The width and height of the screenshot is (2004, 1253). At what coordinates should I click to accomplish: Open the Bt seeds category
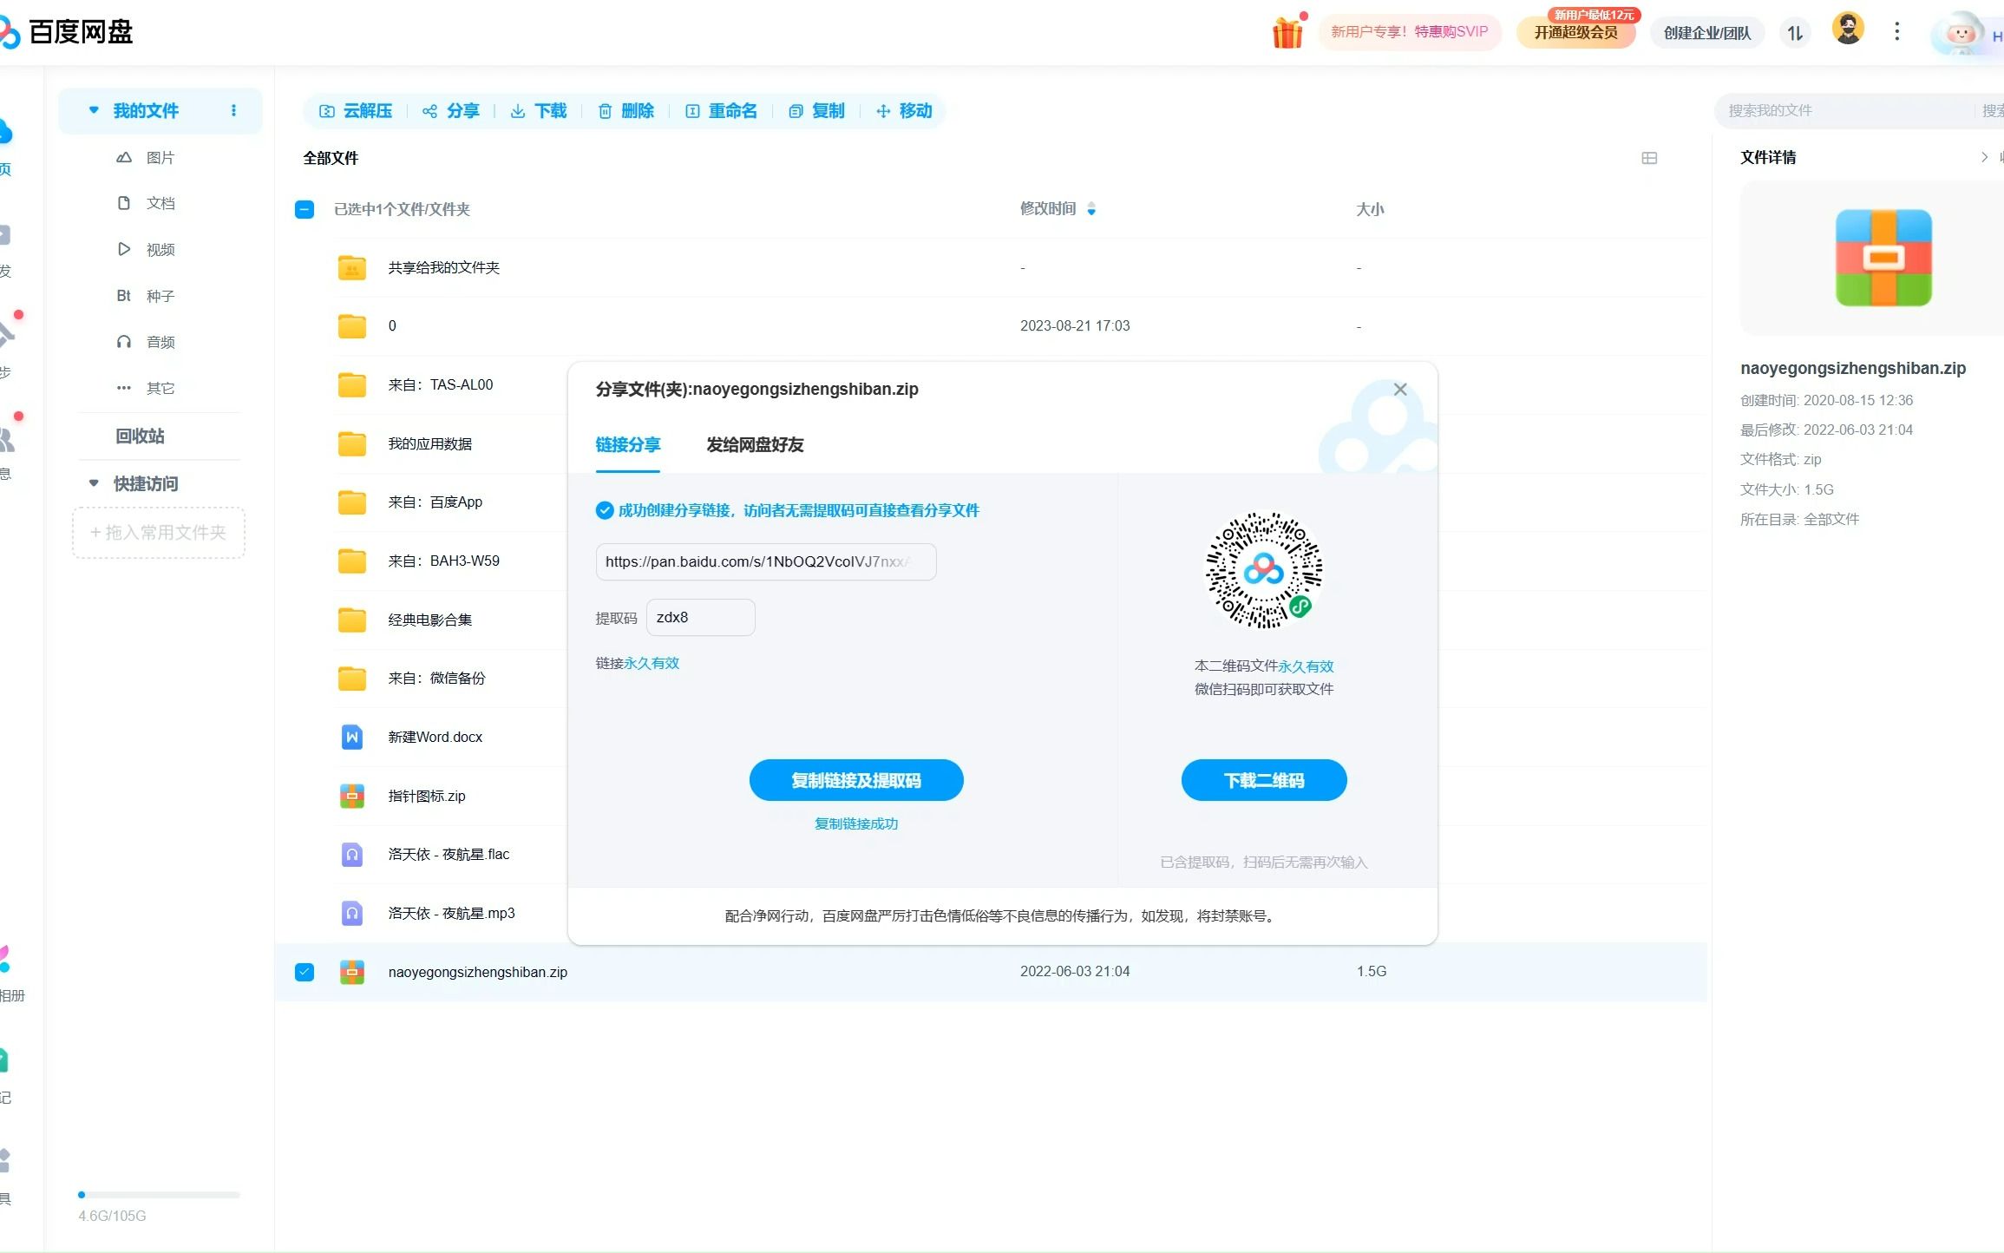145,296
